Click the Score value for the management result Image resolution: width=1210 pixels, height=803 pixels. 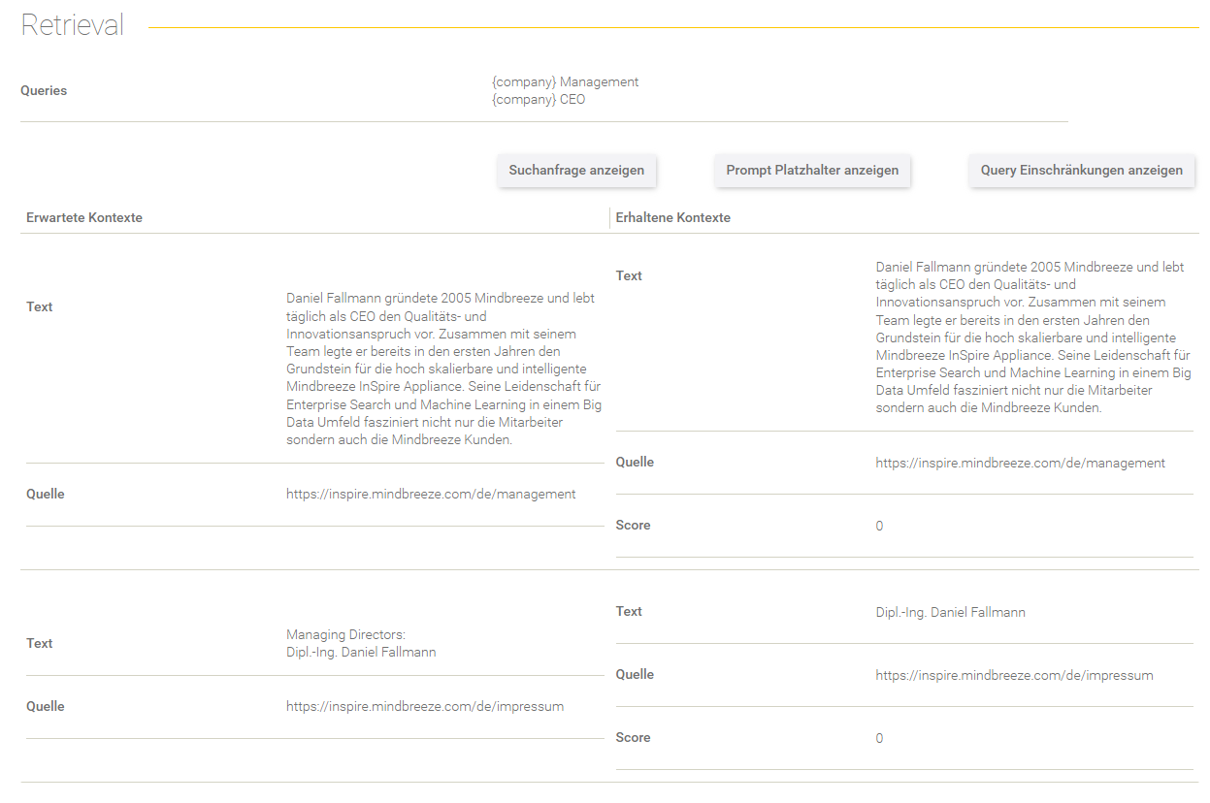click(x=879, y=527)
